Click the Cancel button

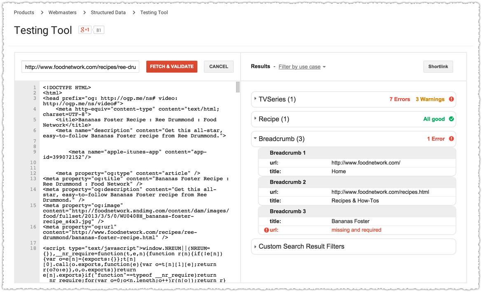click(x=219, y=66)
